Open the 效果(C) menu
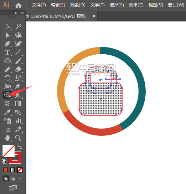The image size is (186, 194). coord(136,5)
